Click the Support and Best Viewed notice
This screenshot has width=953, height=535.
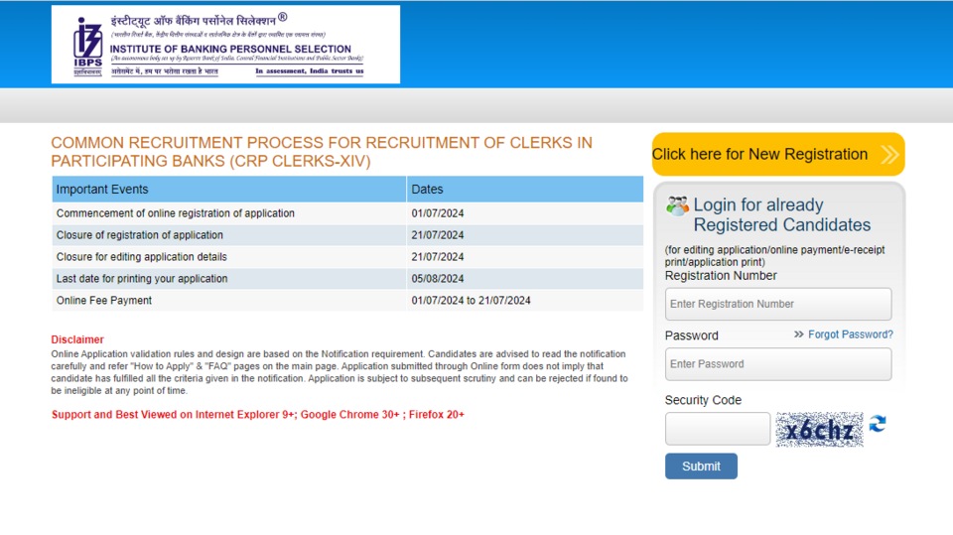tap(258, 415)
